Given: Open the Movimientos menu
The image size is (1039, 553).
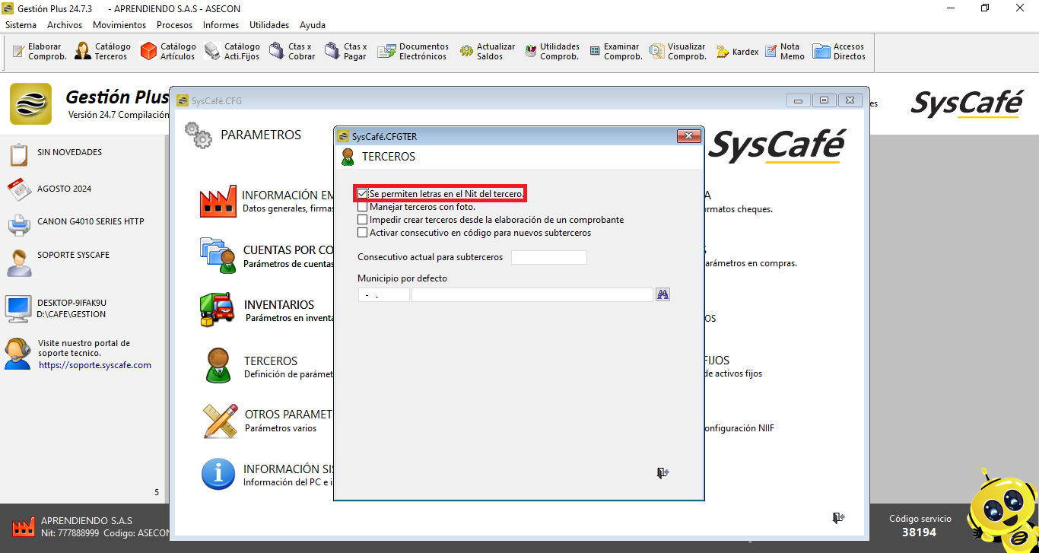Looking at the screenshot, I should coord(119,25).
